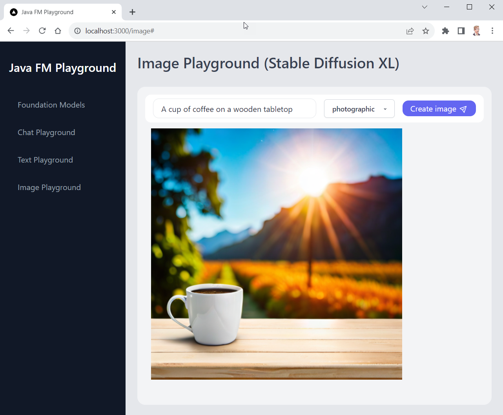Click the generated coffee cup image
Image resolution: width=503 pixels, height=415 pixels.
click(x=276, y=254)
